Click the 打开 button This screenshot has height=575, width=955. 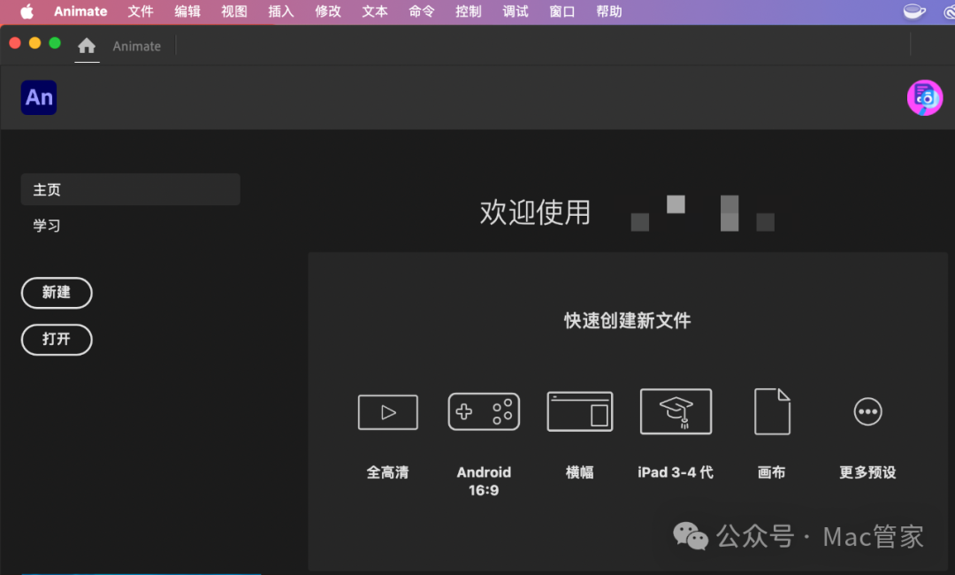pyautogui.click(x=57, y=340)
